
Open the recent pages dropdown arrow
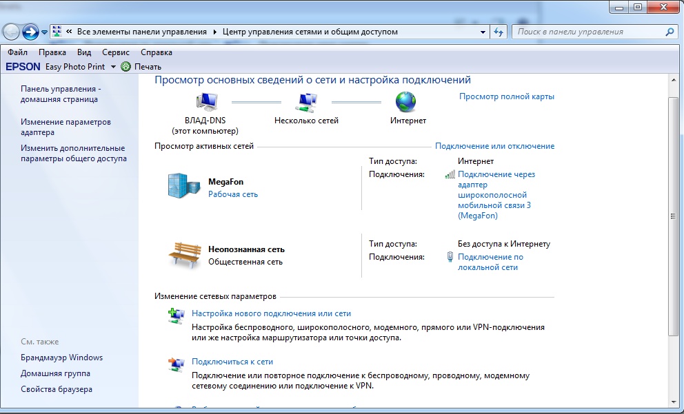tap(45, 32)
